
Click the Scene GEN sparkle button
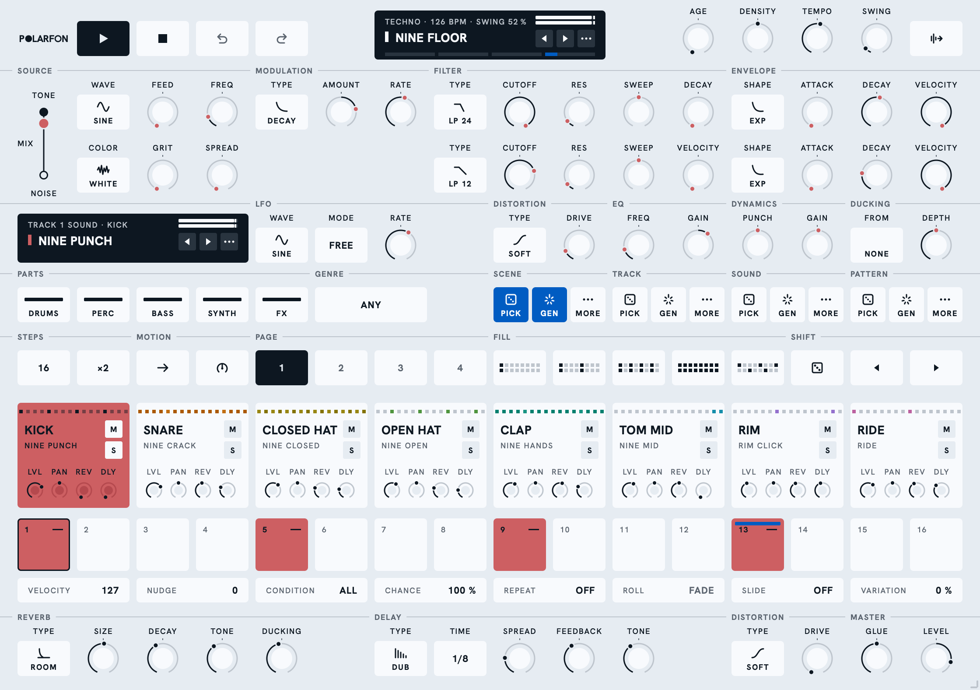[549, 305]
